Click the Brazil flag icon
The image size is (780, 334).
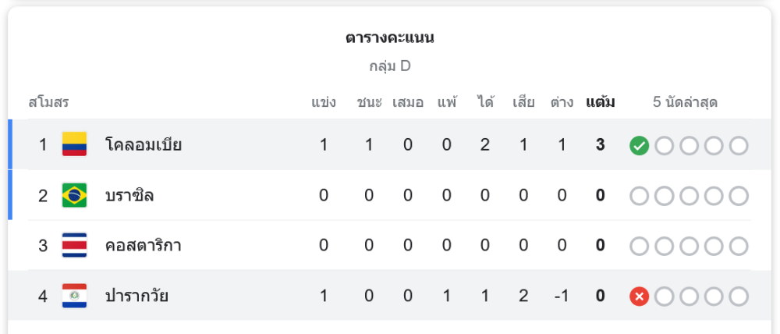[75, 195]
